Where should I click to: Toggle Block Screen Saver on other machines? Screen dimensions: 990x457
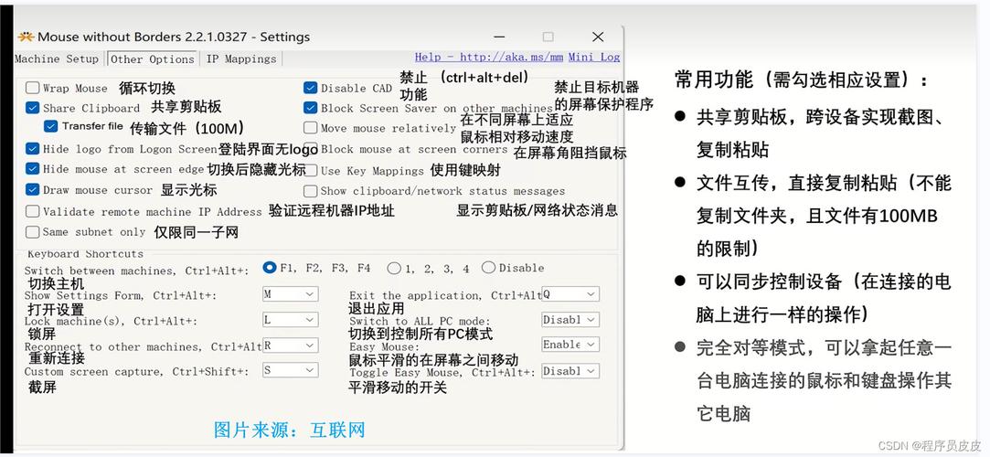(x=310, y=108)
